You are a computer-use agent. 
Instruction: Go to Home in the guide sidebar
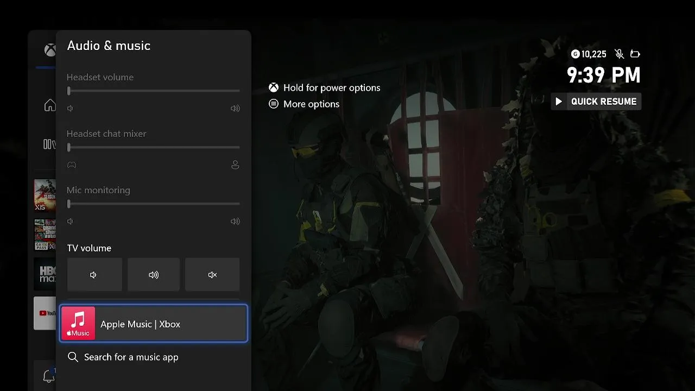(x=50, y=105)
